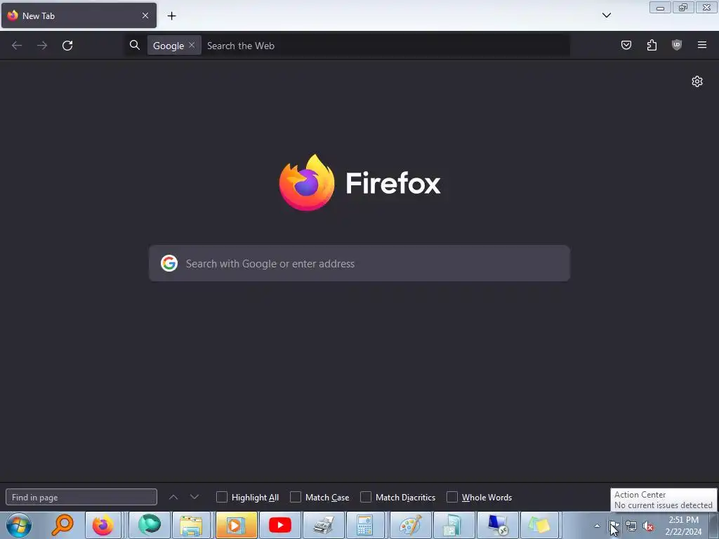The width and height of the screenshot is (719, 539).
Task: Click the Firefox taskbar icon
Action: (x=103, y=525)
